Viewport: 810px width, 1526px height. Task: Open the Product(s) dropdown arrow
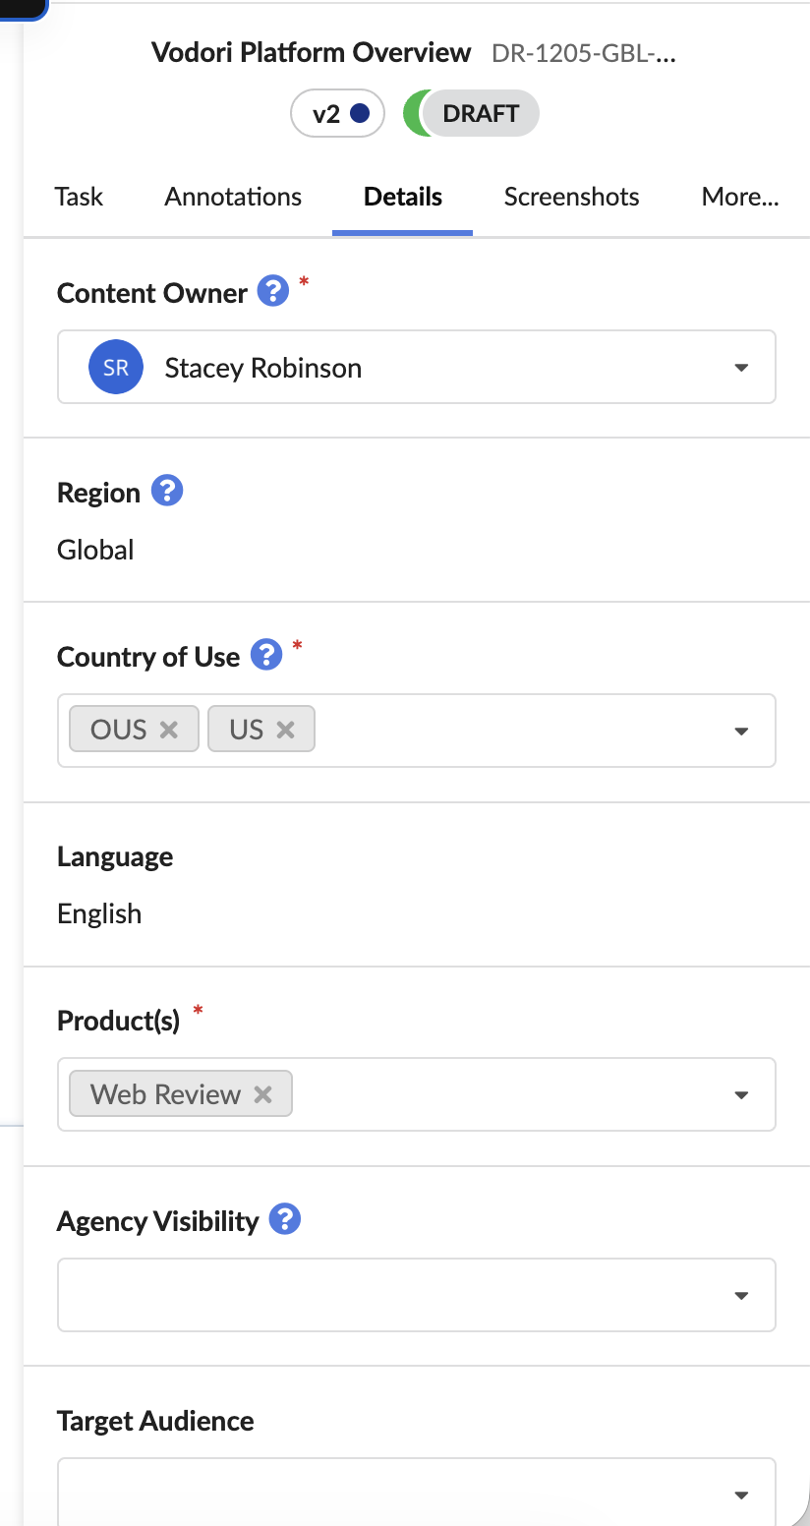(742, 1095)
